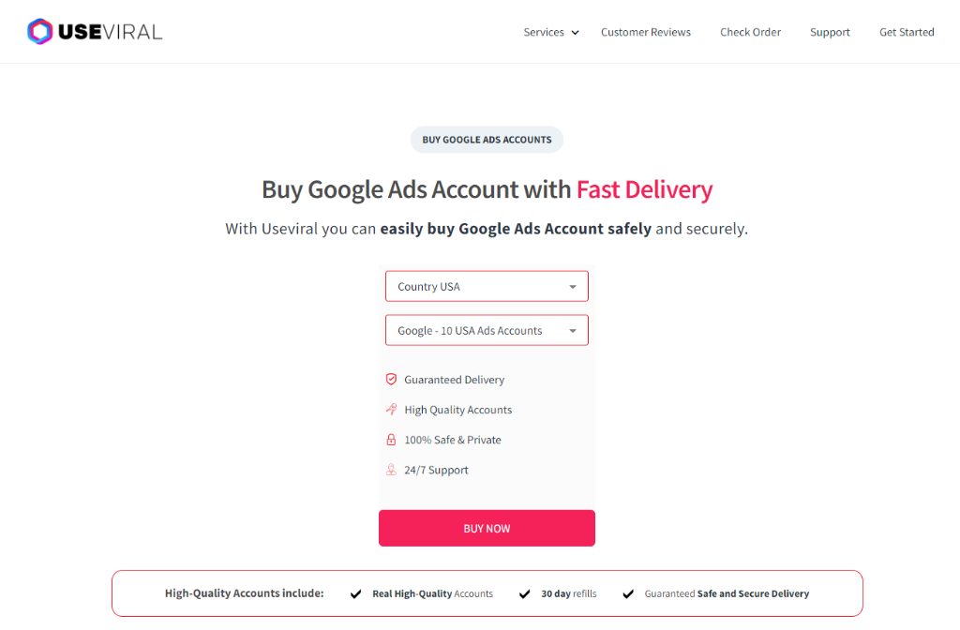Open the Support nav link
The width and height of the screenshot is (960, 630).
pyautogui.click(x=830, y=32)
